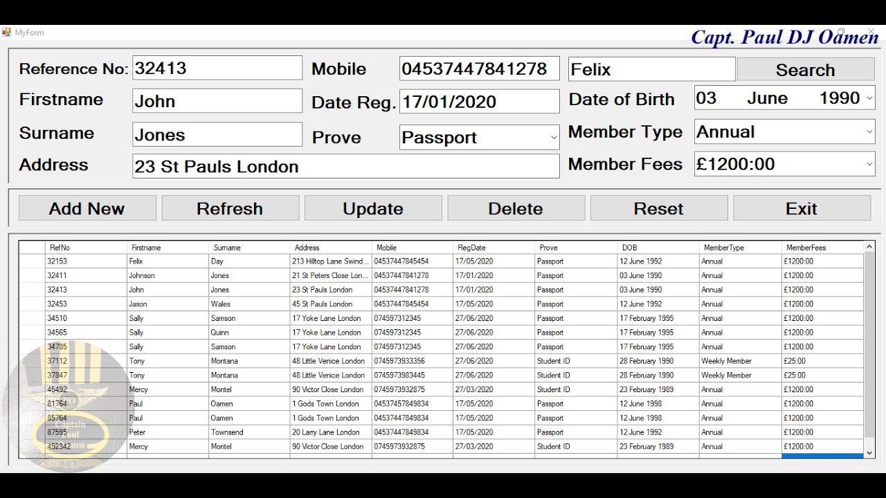The height and width of the screenshot is (498, 886).
Task: Sort by the RegDate column header
Action: (495, 248)
